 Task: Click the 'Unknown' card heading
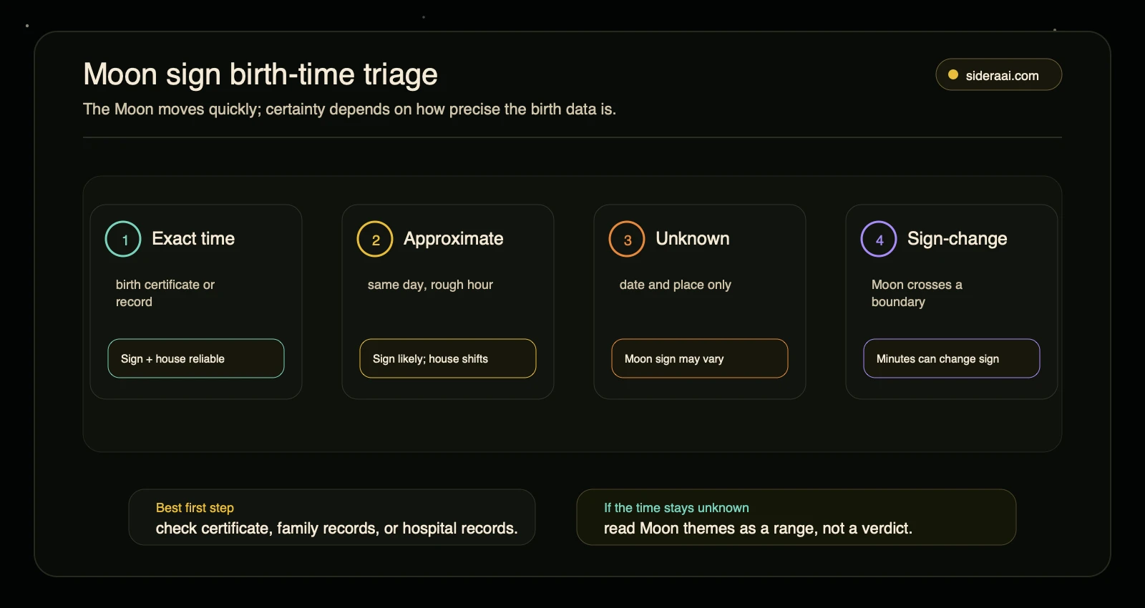click(693, 238)
